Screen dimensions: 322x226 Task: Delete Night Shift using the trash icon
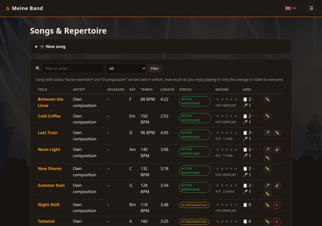(x=276, y=205)
